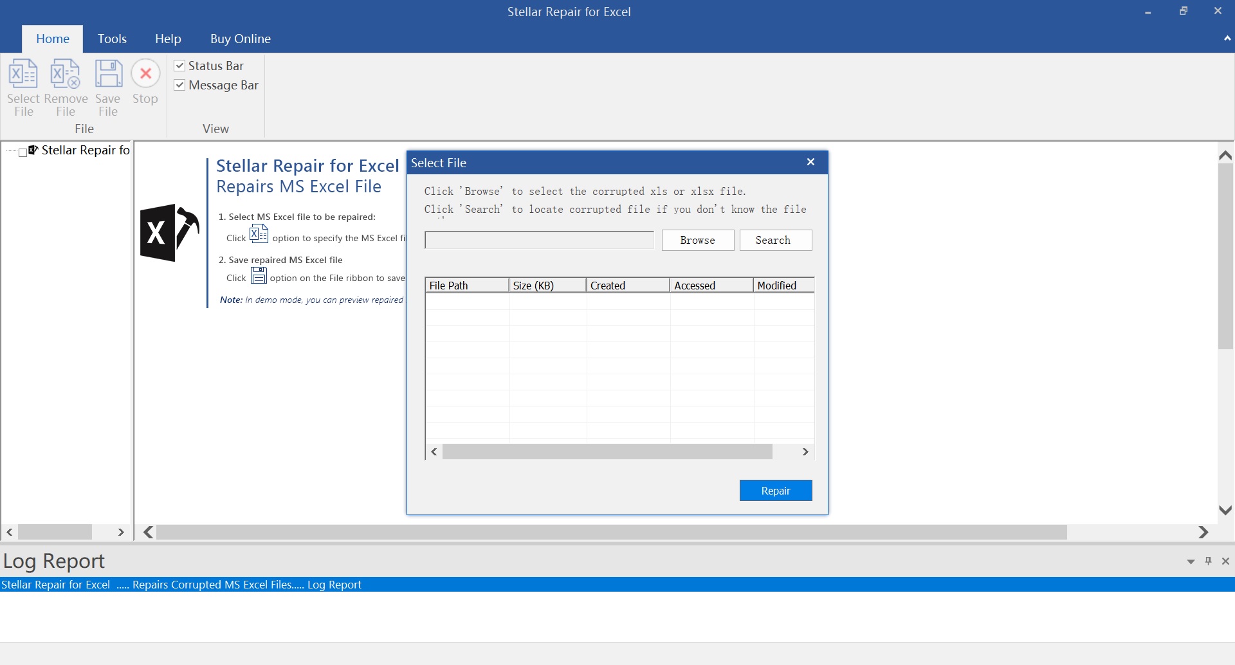Click the main pane left scroll arrow

[149, 532]
